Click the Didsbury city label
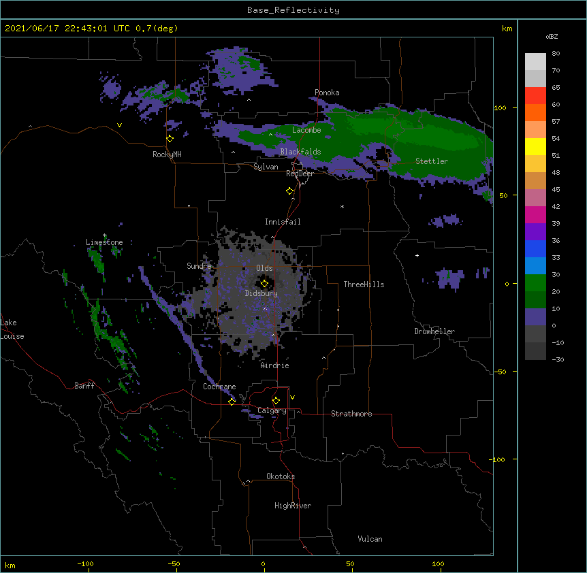 (261, 293)
